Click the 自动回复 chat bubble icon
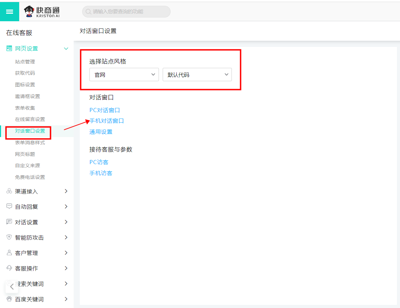 pos(9,207)
